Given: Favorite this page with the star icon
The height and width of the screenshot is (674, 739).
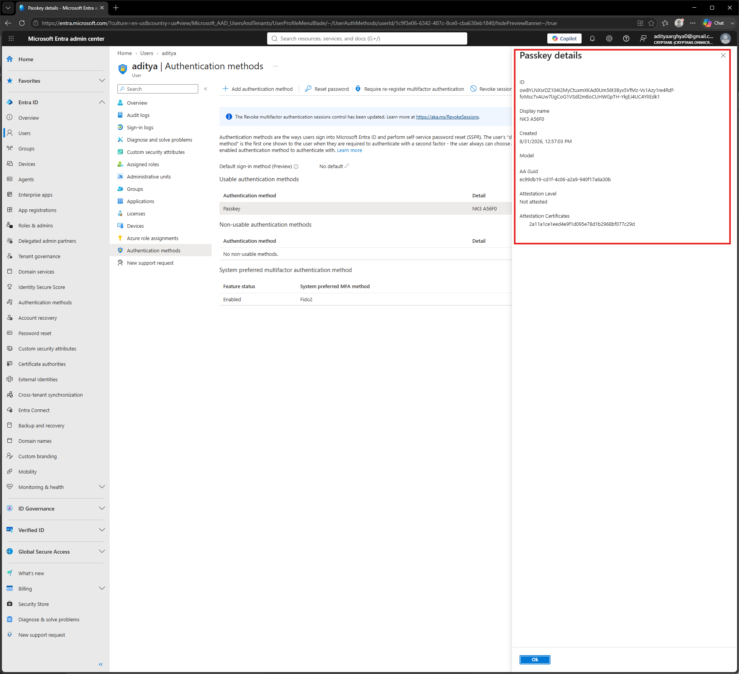Looking at the screenshot, I should [651, 23].
